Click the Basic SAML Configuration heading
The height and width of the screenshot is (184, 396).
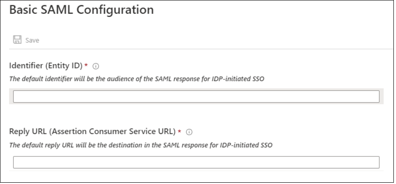[81, 10]
